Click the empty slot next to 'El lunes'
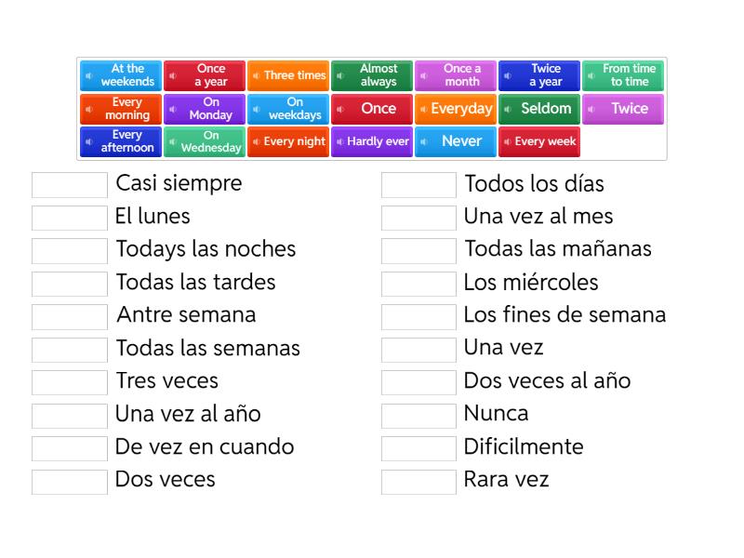 [70, 218]
